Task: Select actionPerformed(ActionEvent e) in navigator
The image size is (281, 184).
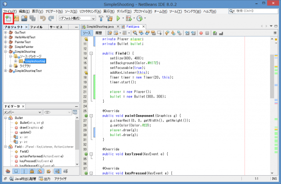Action: point(41,156)
